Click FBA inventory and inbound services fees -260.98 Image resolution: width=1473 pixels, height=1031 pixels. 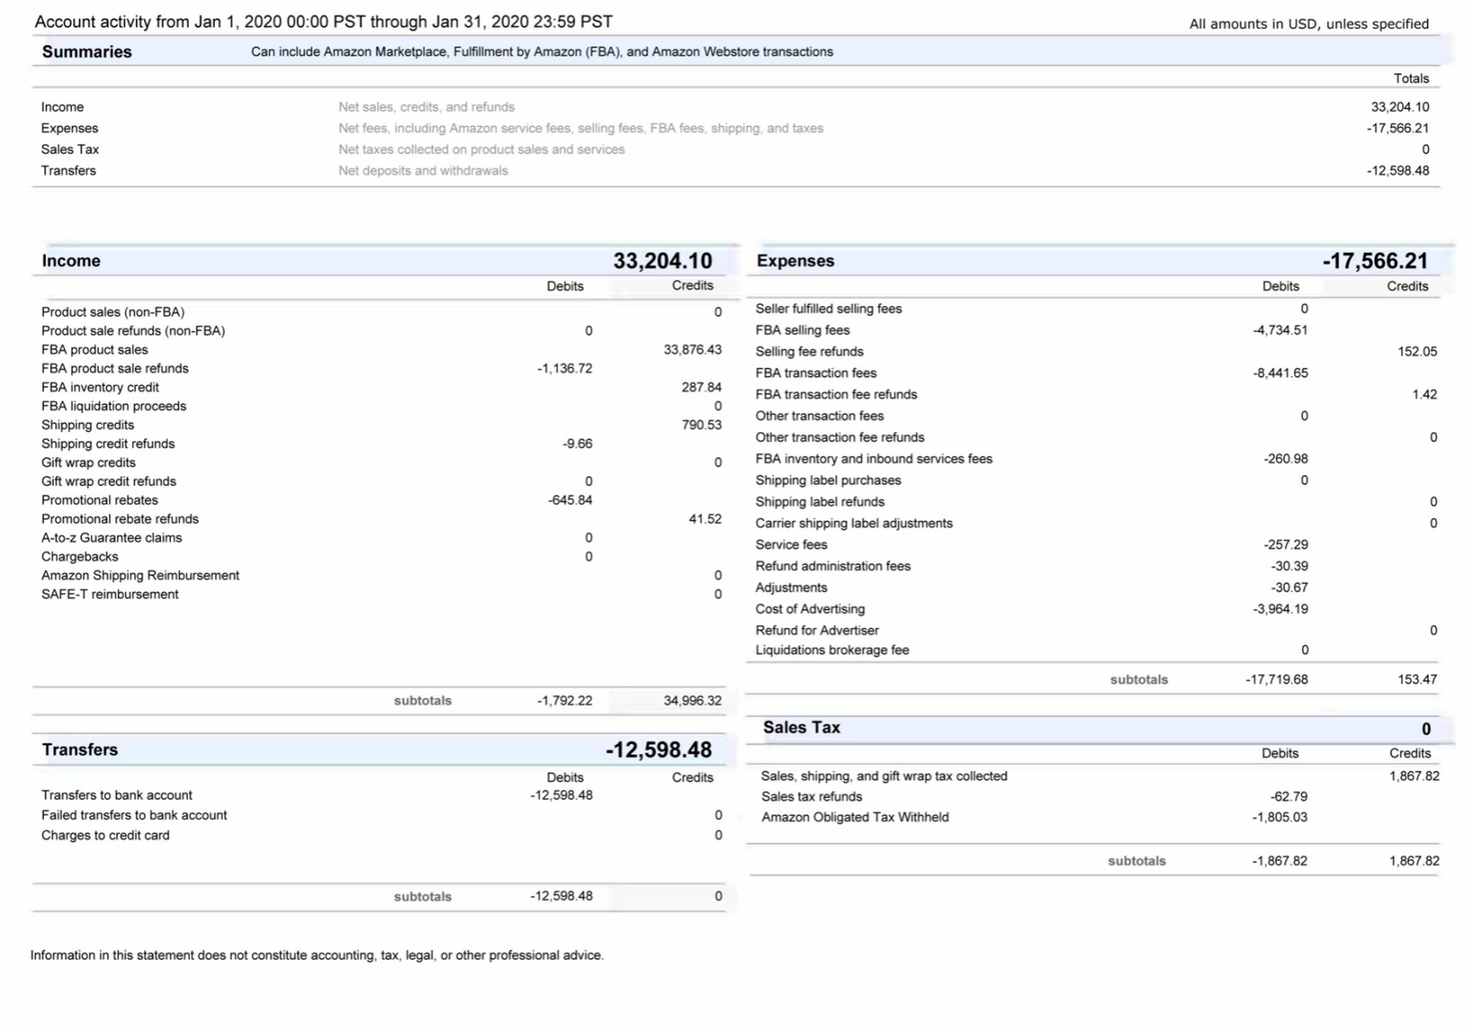point(1286,459)
